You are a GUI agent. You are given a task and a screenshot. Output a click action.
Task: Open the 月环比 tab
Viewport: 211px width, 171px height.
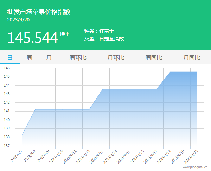click(116, 58)
